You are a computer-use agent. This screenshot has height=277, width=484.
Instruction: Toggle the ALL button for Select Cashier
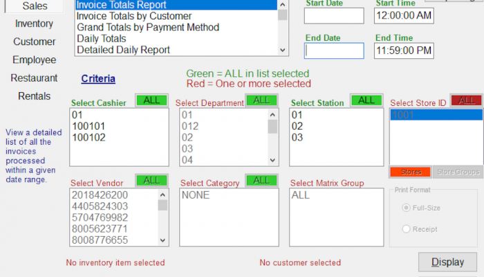[151, 100]
